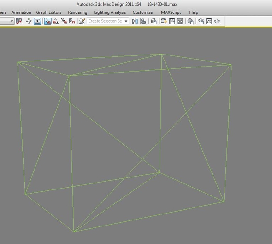
Task: Click Use Pivot Point Center icon
Action: (19, 21)
